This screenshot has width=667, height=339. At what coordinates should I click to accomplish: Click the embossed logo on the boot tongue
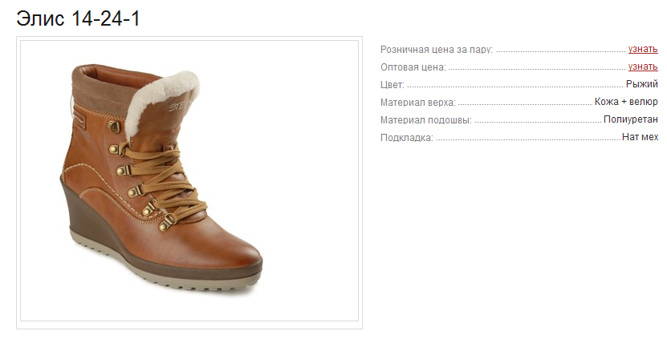(x=178, y=105)
